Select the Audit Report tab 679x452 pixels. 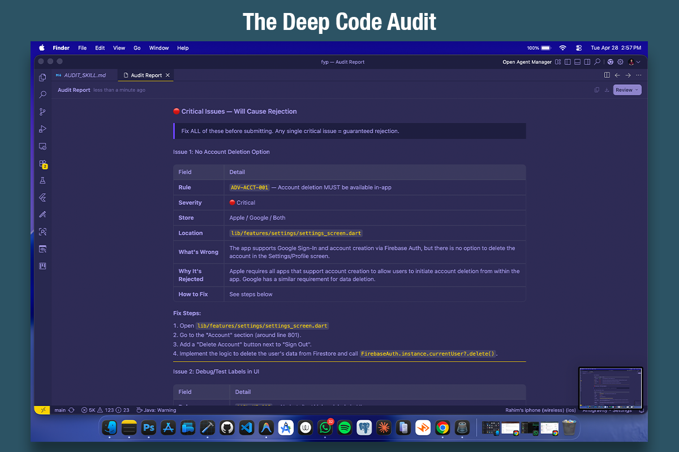click(146, 75)
